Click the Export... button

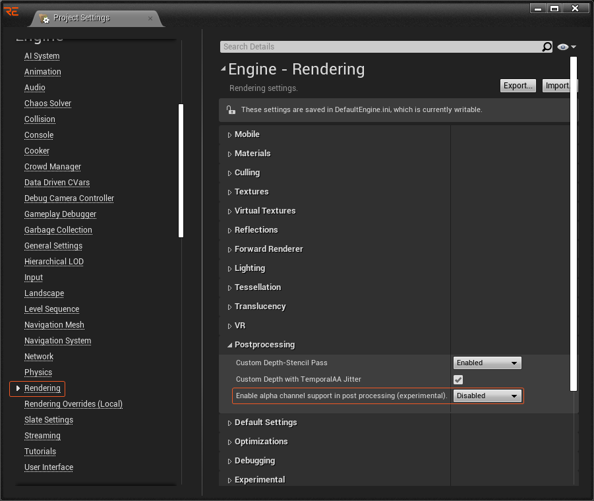click(x=518, y=86)
